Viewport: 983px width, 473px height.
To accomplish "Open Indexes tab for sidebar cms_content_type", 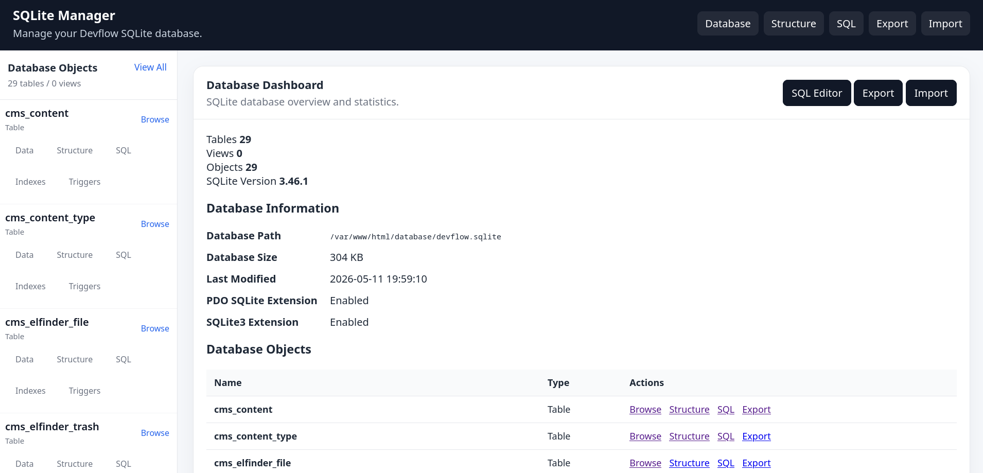I will (x=30, y=286).
